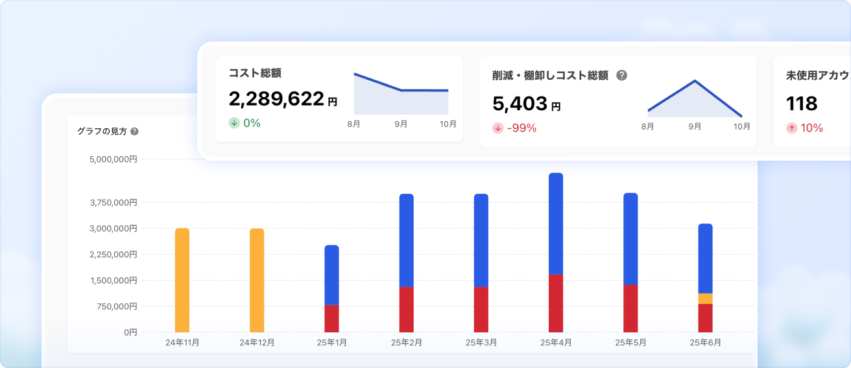Viewport: 851px width, 368px height.
Task: Select the red segment of the 25年3月 bar
Action: (x=481, y=310)
